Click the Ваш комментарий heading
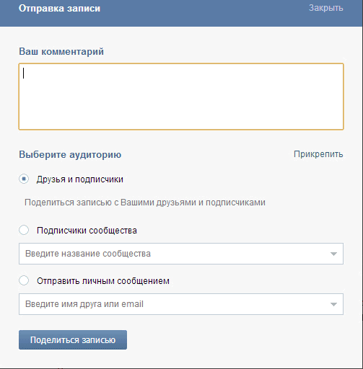 [61, 52]
